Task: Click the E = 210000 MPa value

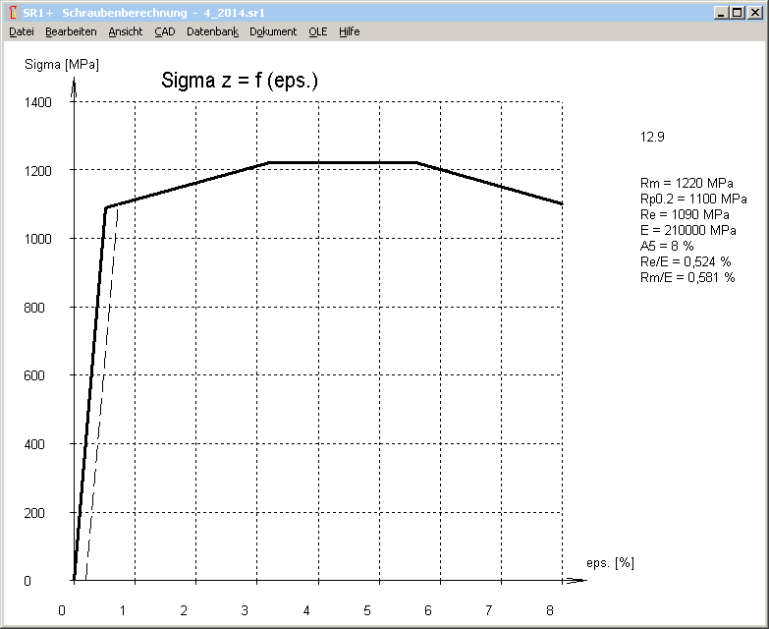Action: tap(687, 231)
